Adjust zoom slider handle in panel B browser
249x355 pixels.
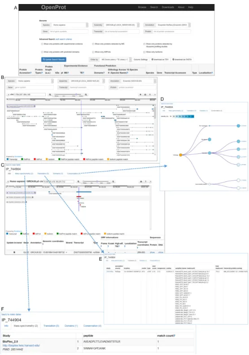pyautogui.click(x=76, y=94)
